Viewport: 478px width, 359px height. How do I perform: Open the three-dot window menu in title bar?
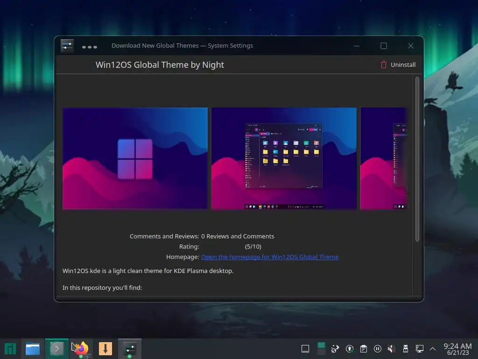(90, 47)
